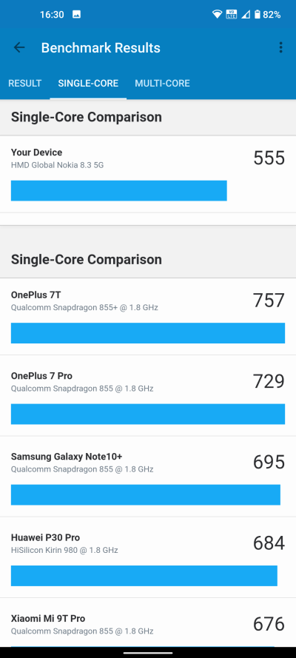296x658 pixels.
Task: Switch to the RESULT tab
Action: tap(24, 83)
